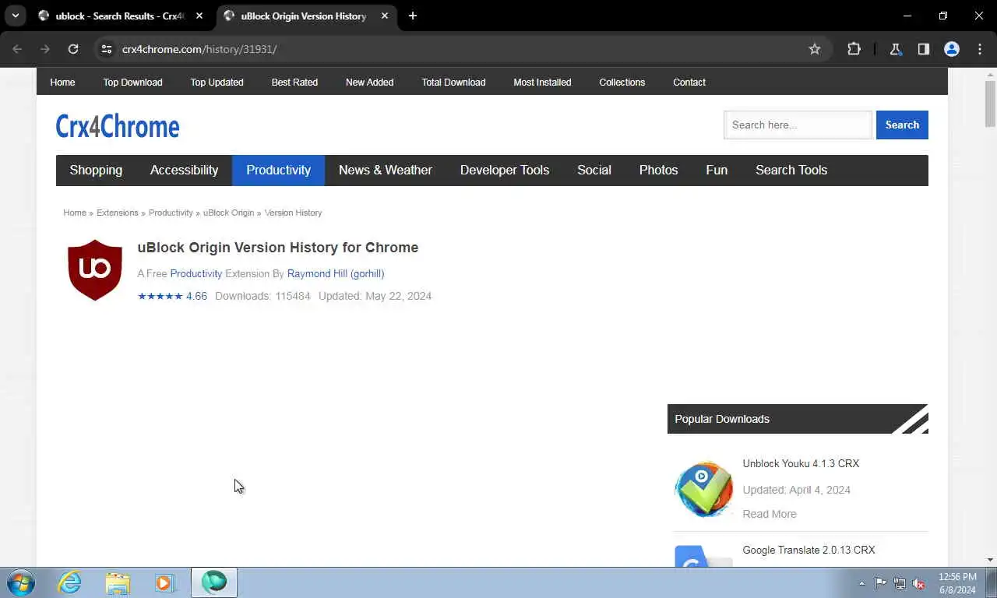Close the ublock Search Results tab

point(199,16)
